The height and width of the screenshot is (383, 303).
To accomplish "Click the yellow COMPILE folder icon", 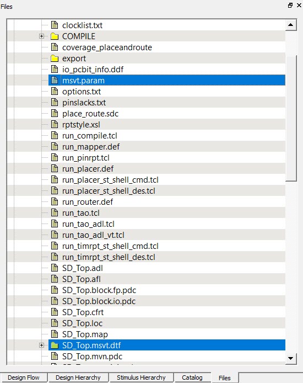I will click(x=55, y=36).
